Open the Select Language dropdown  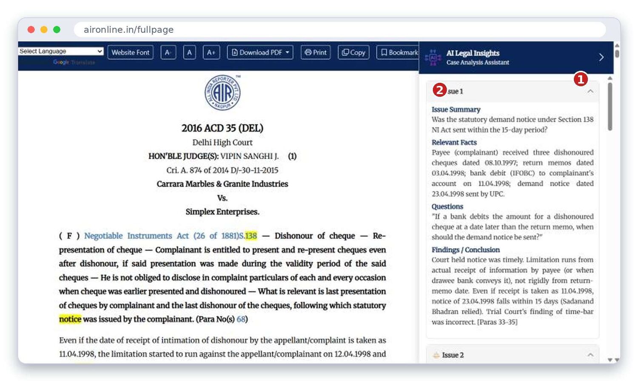pyautogui.click(x=61, y=51)
